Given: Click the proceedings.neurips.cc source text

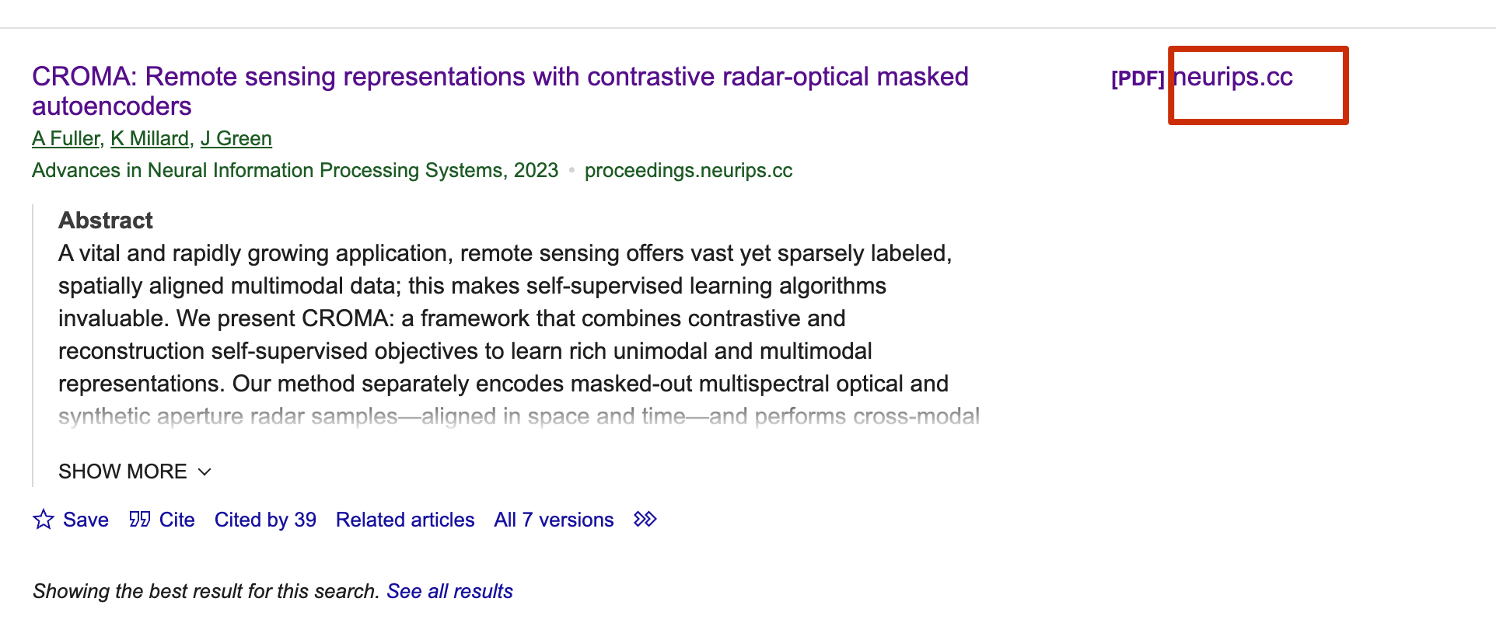Looking at the screenshot, I should [x=688, y=171].
